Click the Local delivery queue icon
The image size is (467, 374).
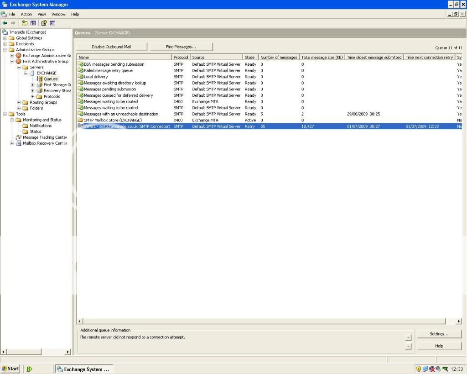click(80, 77)
